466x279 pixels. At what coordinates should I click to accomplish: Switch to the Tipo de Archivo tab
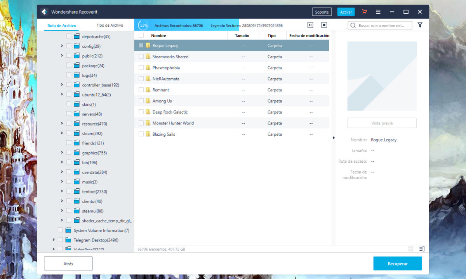[110, 26]
